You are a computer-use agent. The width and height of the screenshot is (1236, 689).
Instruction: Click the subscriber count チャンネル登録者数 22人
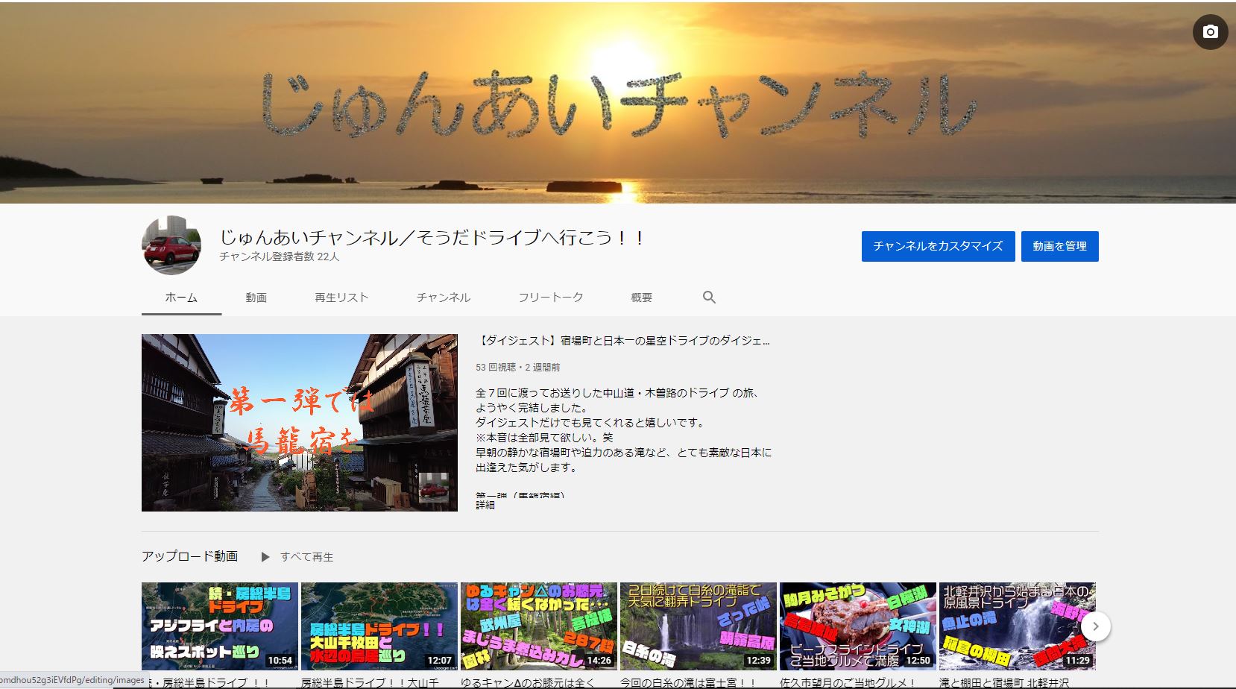click(x=279, y=257)
